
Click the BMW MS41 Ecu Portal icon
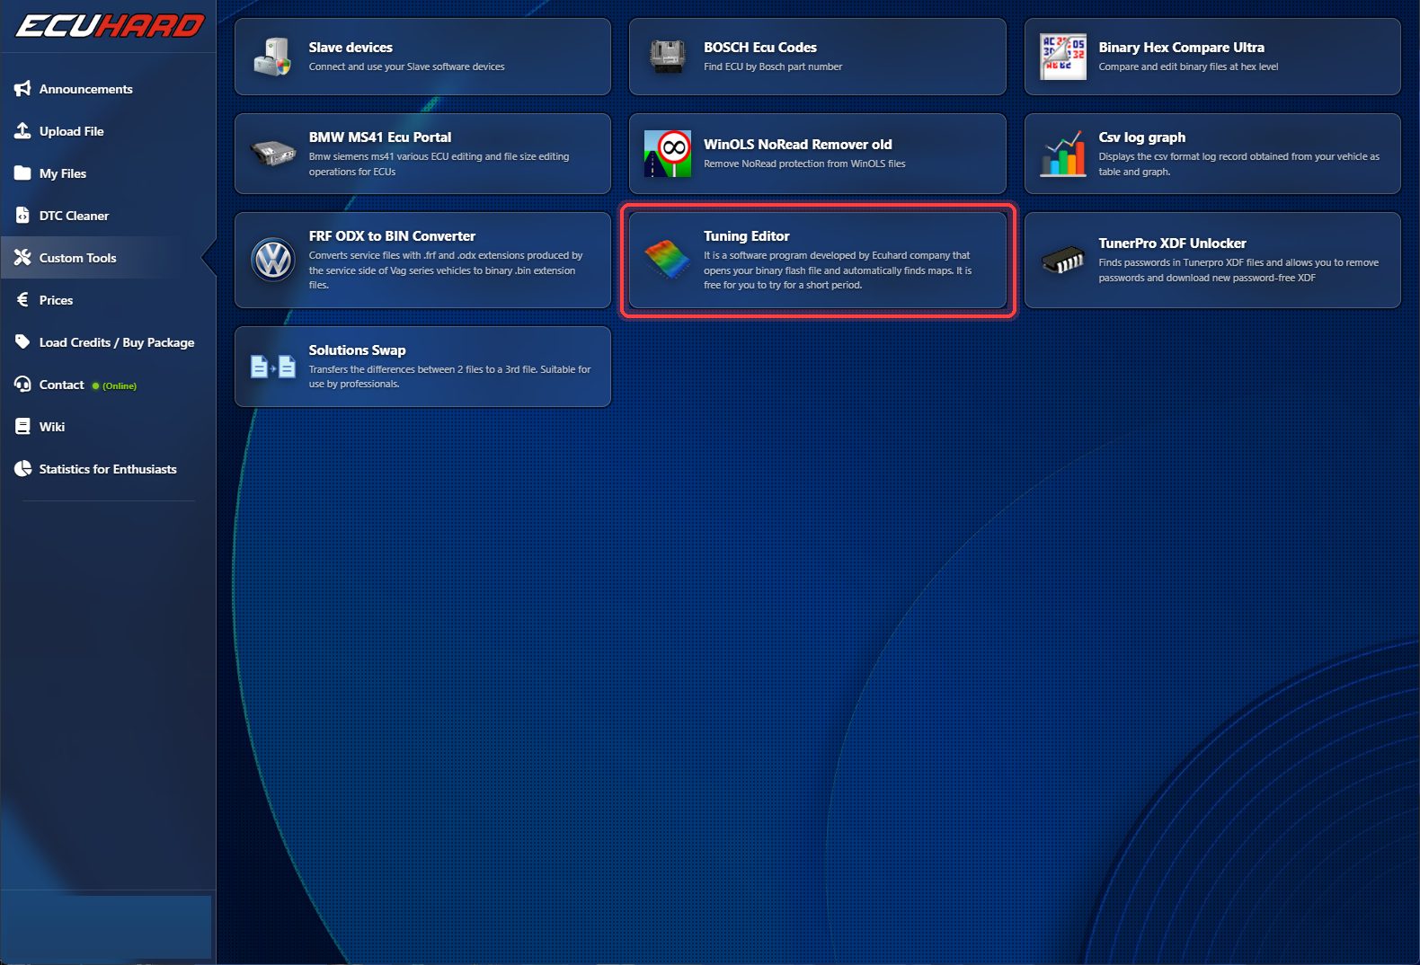pos(272,154)
